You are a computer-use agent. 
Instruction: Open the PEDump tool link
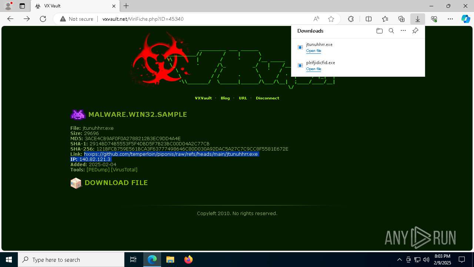point(98,170)
